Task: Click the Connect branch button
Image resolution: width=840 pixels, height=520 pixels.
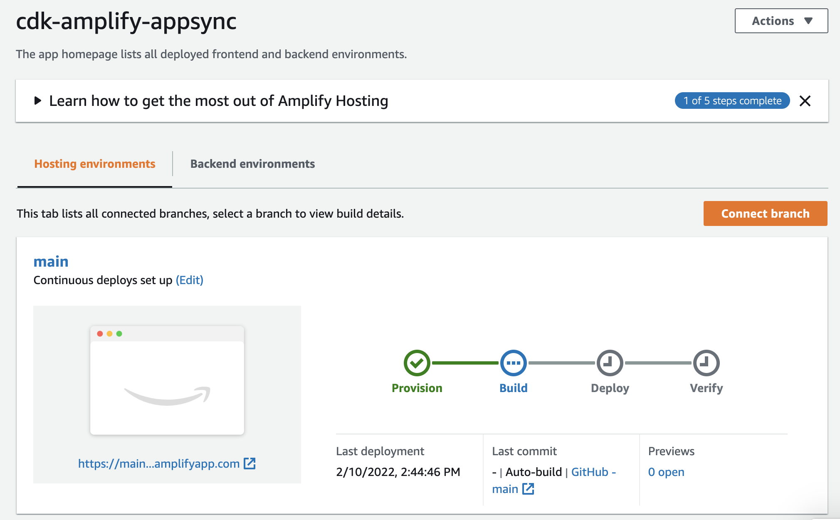Action: (765, 213)
